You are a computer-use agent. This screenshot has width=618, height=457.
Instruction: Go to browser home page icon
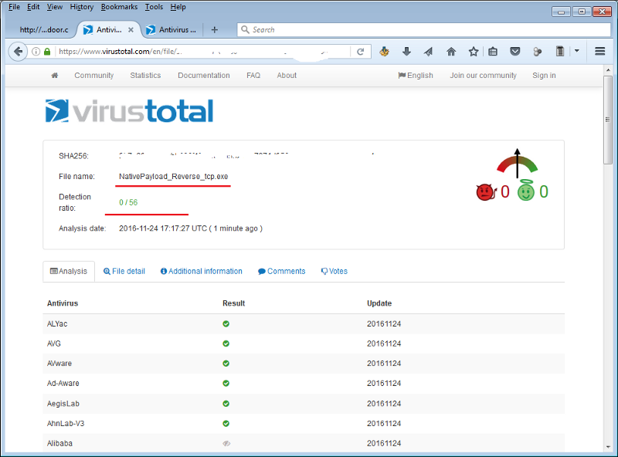coord(451,52)
